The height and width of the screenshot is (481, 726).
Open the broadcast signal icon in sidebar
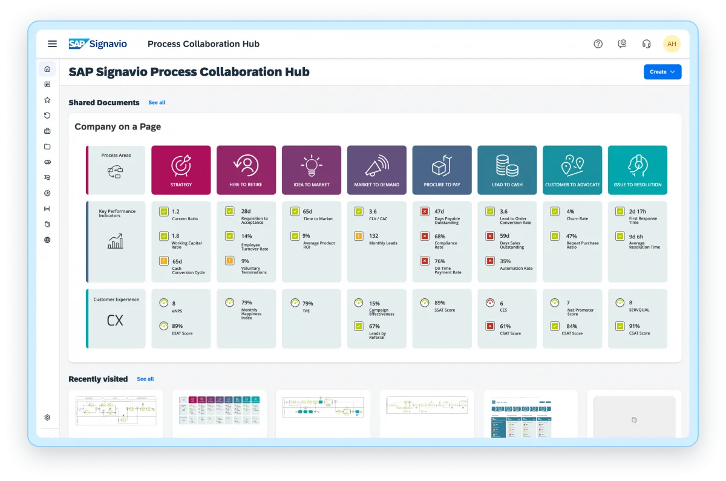coord(47,209)
